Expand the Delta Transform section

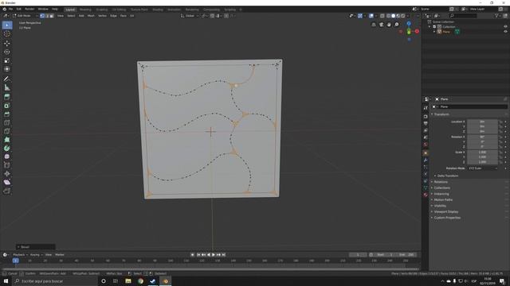(x=447, y=176)
